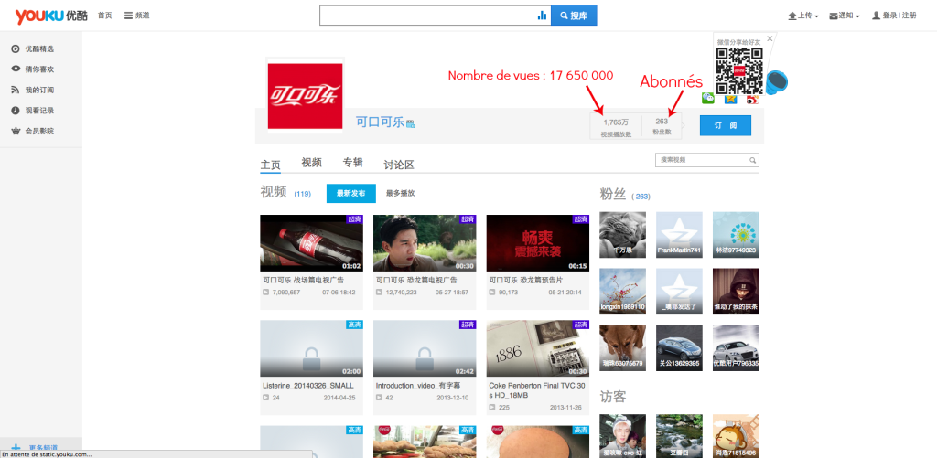Open fan avatar 关公13629395

pyautogui.click(x=679, y=347)
